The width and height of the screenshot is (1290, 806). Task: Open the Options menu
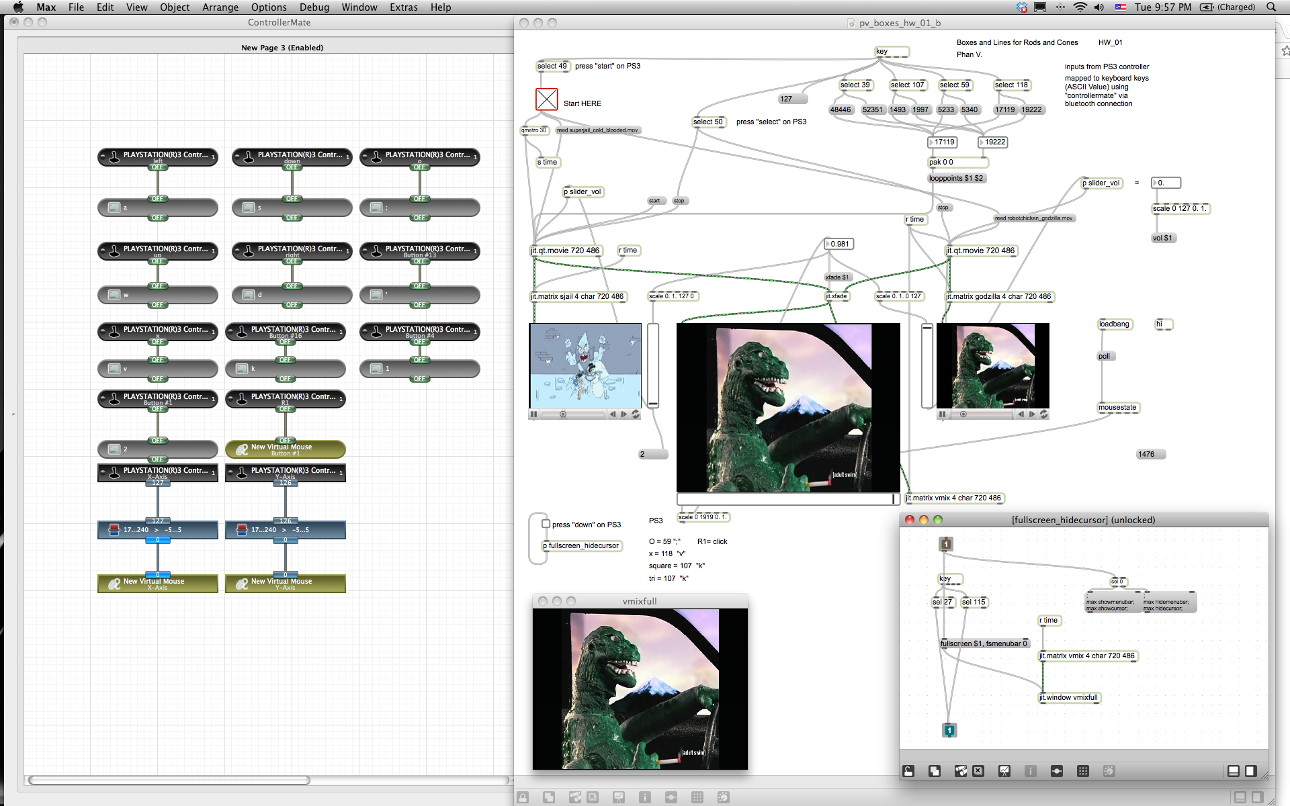tap(269, 7)
